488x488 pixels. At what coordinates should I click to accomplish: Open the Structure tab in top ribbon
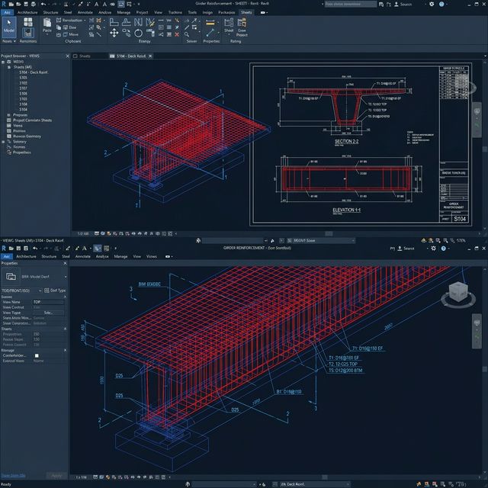[50, 12]
